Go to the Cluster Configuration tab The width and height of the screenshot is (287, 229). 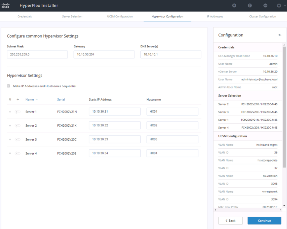click(262, 17)
